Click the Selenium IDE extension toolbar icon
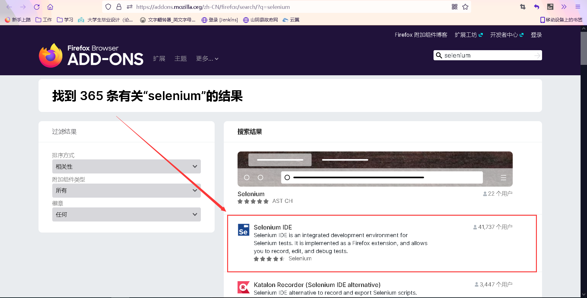Screen dimensions: 587x298 [x=550, y=6]
